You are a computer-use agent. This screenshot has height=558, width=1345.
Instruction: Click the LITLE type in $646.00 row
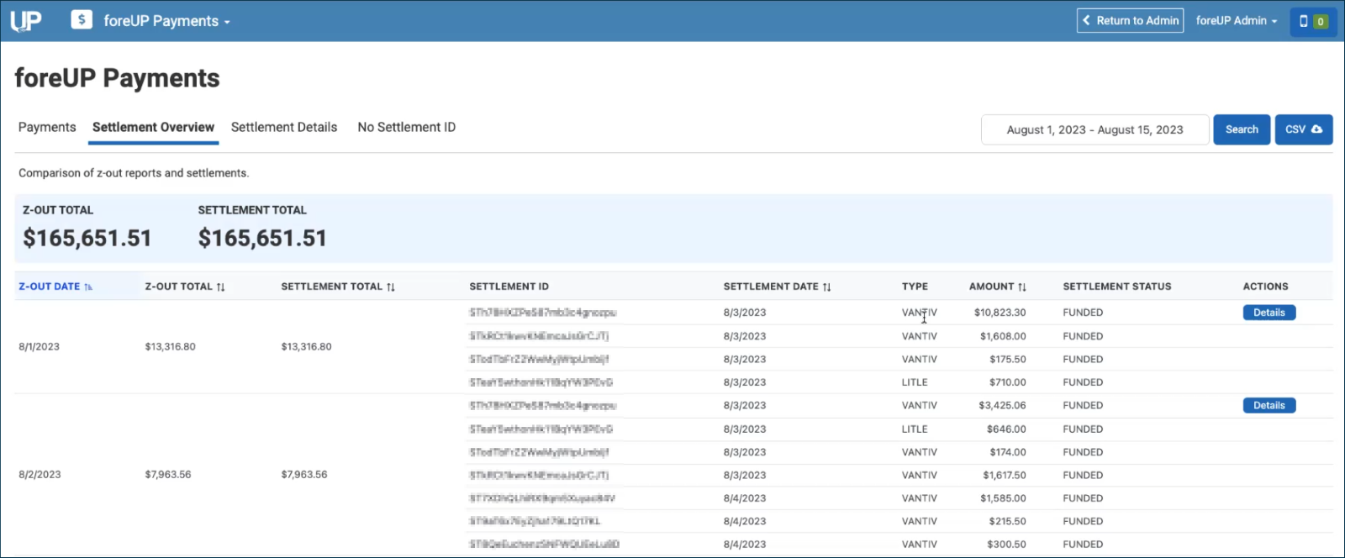915,429
